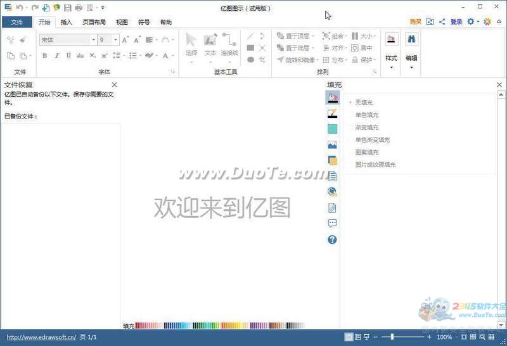
Task: Click the Save floppy disk icon
Action: [x=67, y=8]
